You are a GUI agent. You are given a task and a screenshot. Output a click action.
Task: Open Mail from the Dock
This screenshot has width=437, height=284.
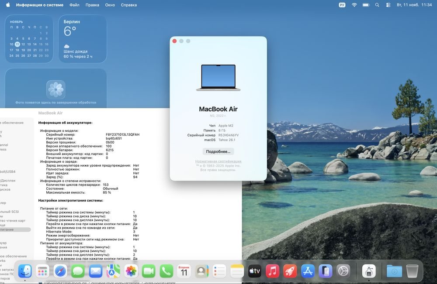(x=96, y=271)
